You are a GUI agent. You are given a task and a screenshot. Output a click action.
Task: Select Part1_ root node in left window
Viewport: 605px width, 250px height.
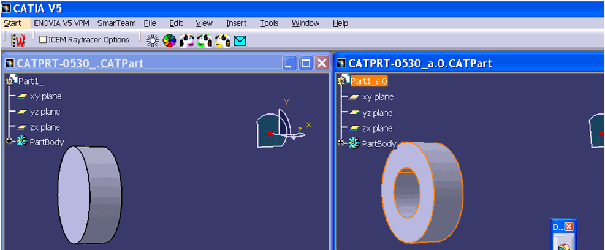pos(31,81)
